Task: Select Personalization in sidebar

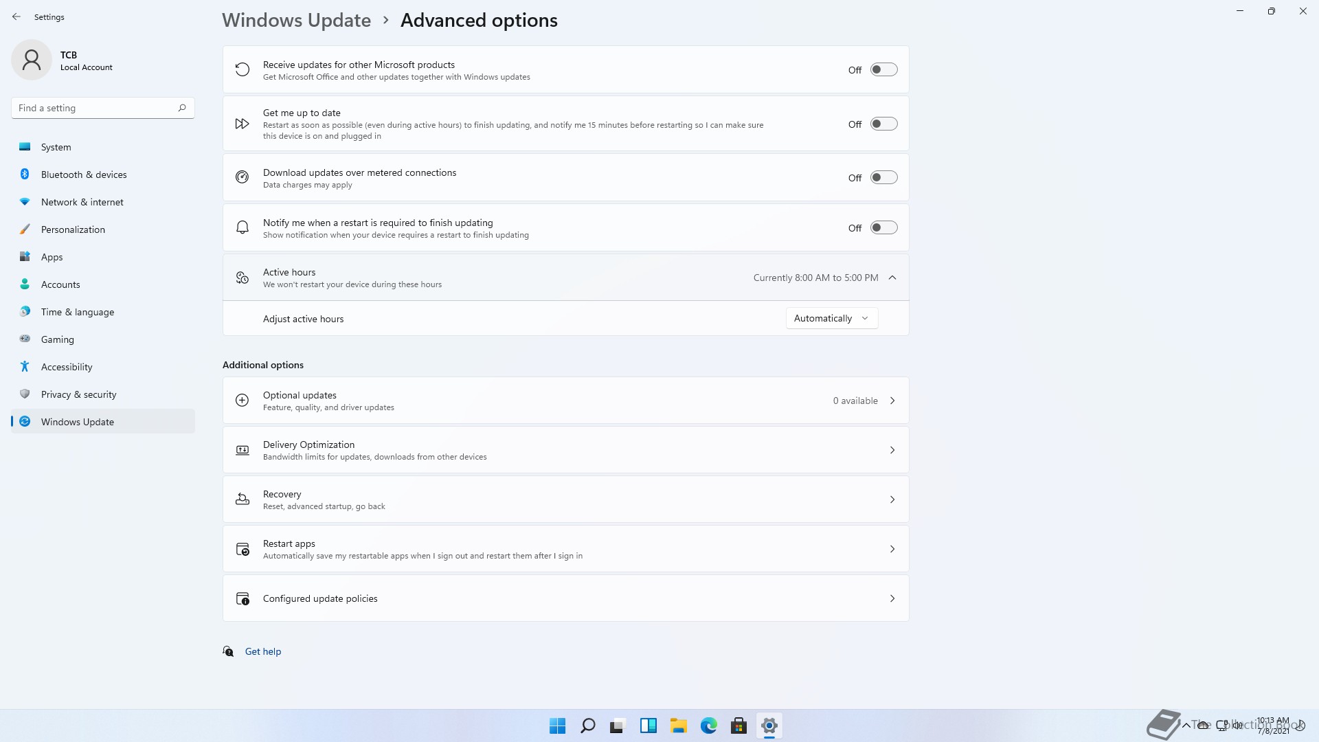Action: [103, 229]
